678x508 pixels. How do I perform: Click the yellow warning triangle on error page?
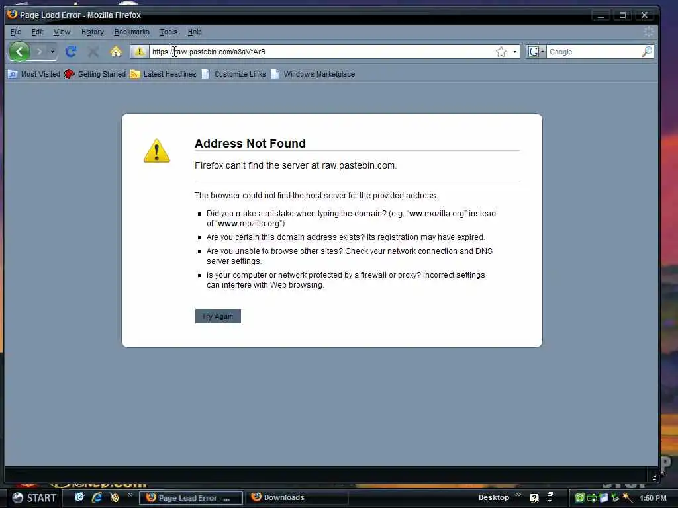click(x=156, y=151)
